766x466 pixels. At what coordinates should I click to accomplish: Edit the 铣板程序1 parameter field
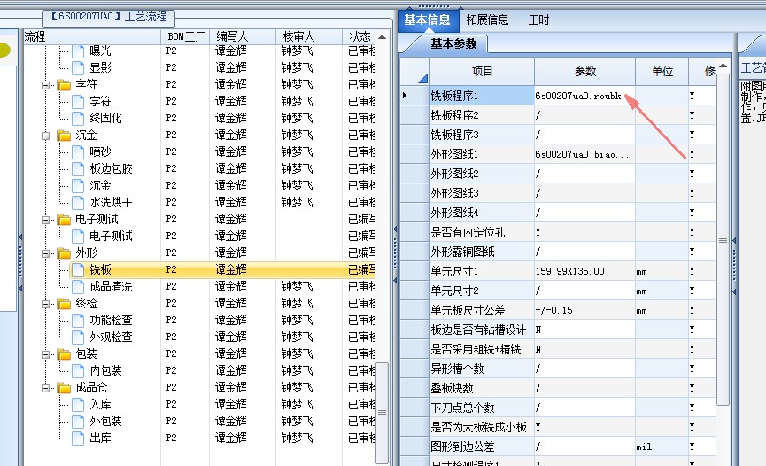coord(584,96)
